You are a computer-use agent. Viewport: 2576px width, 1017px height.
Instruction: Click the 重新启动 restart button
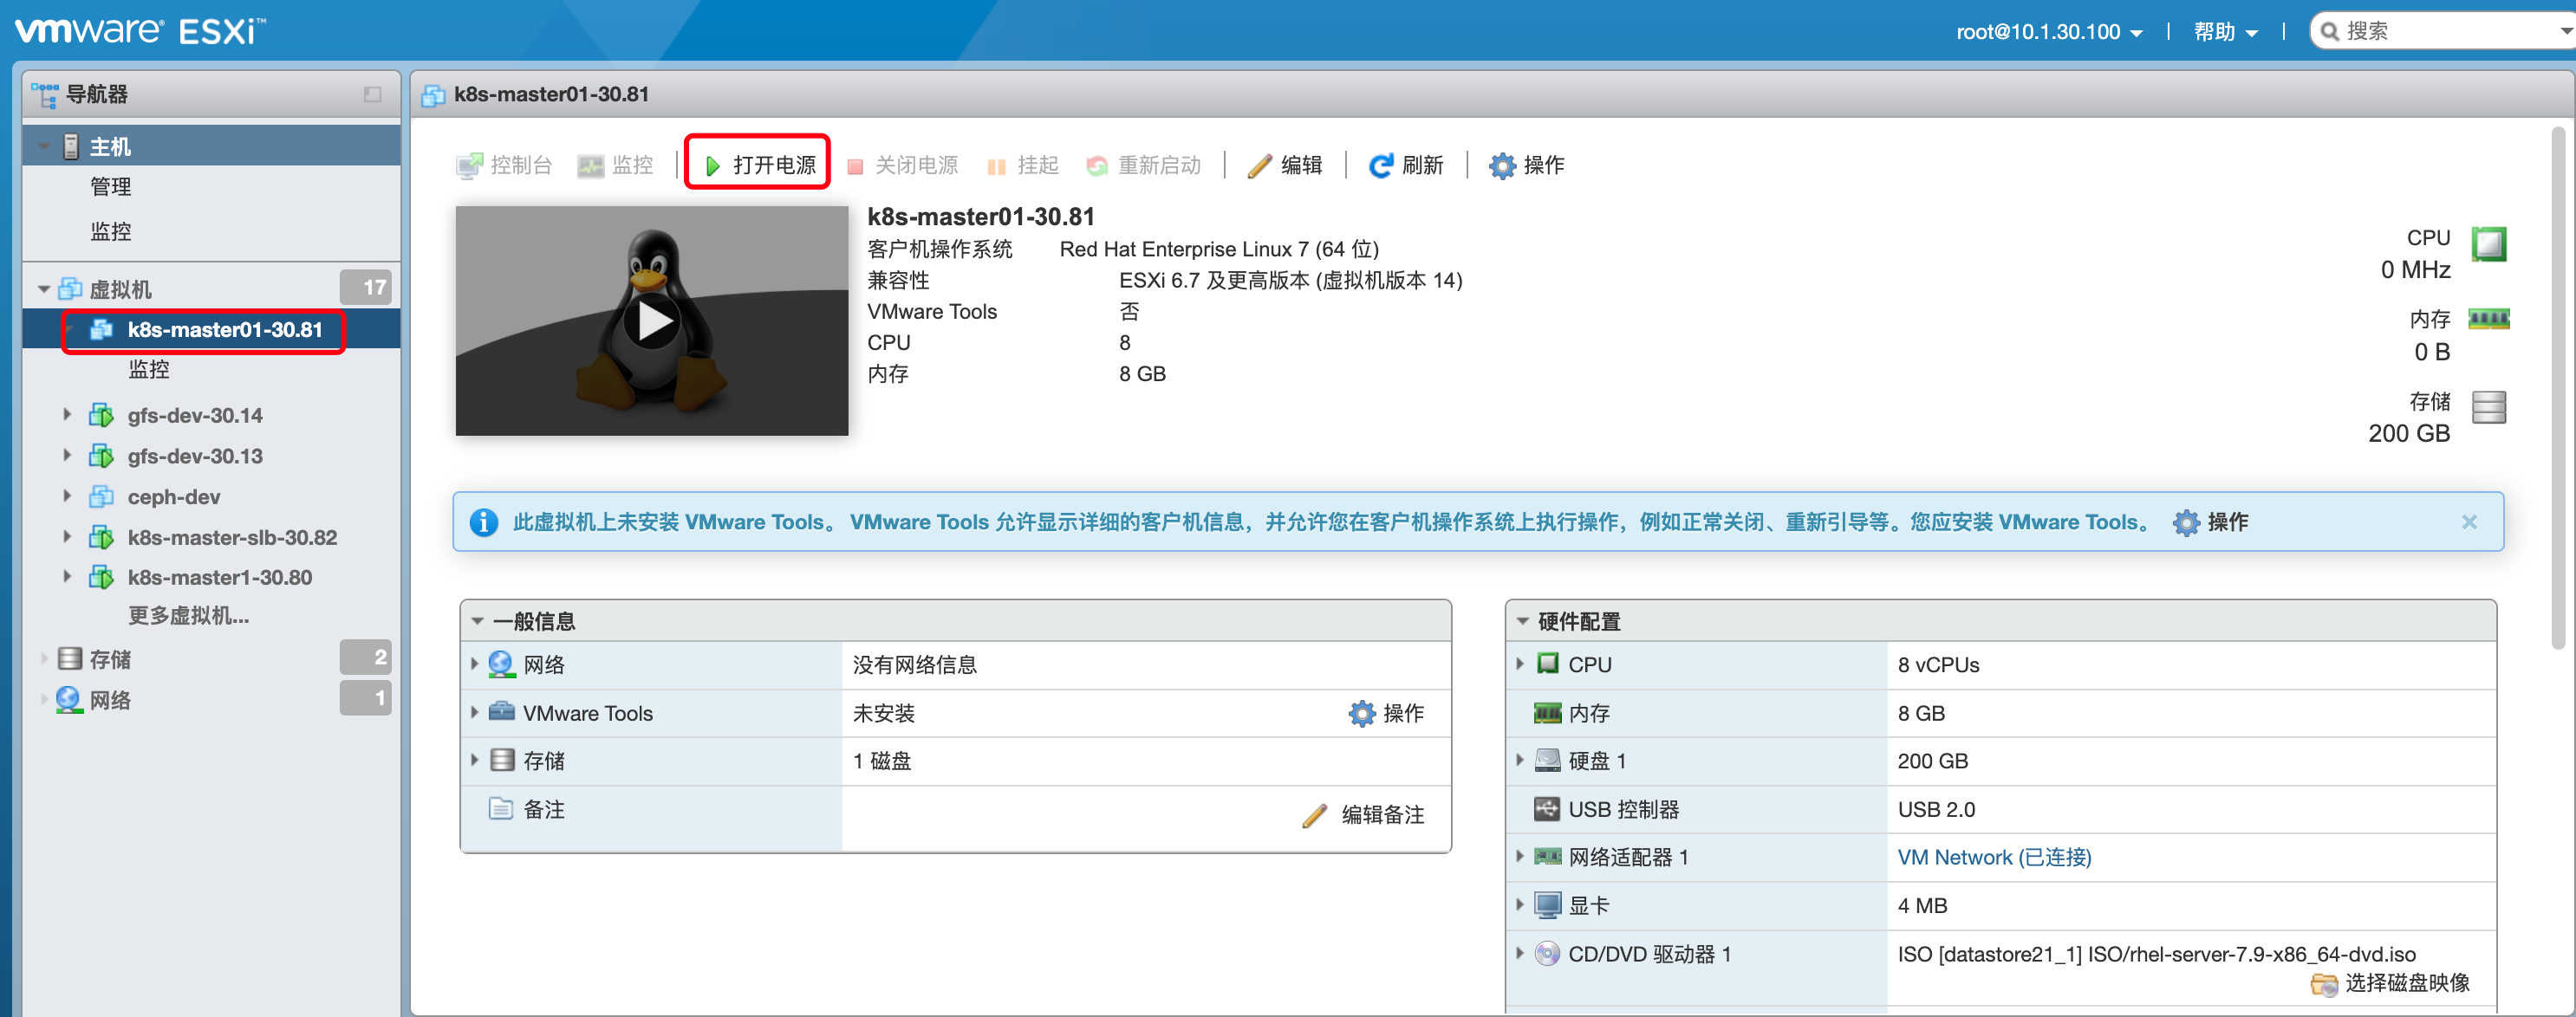point(1144,165)
